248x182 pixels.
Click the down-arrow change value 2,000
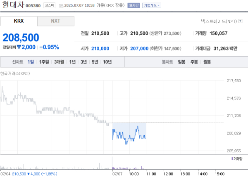pos(26,47)
